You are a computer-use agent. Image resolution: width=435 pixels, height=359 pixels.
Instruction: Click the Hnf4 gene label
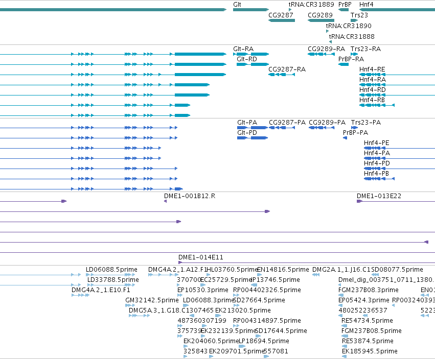pyautogui.click(x=366, y=5)
